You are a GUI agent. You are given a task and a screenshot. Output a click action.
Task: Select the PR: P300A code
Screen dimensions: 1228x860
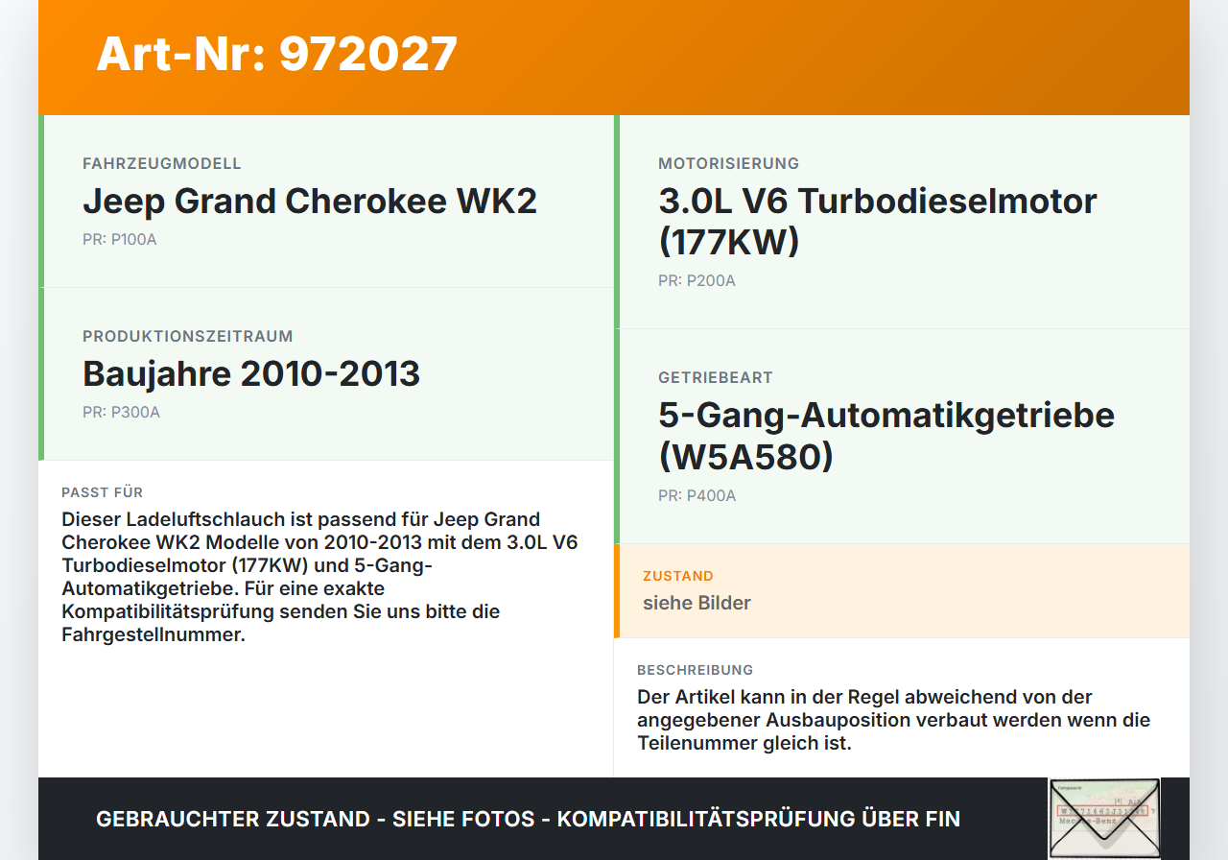coord(121,411)
